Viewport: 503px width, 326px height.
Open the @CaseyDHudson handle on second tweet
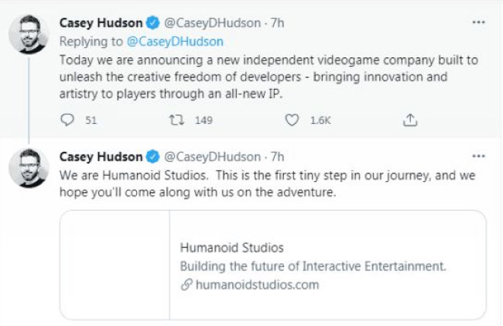[x=212, y=157]
